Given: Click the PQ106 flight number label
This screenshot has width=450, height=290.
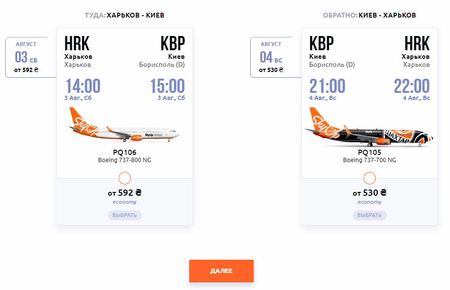Looking at the screenshot, I should (x=124, y=153).
